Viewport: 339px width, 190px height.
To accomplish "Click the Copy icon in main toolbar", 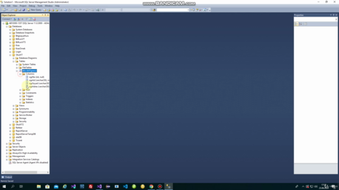I will 65,10.
